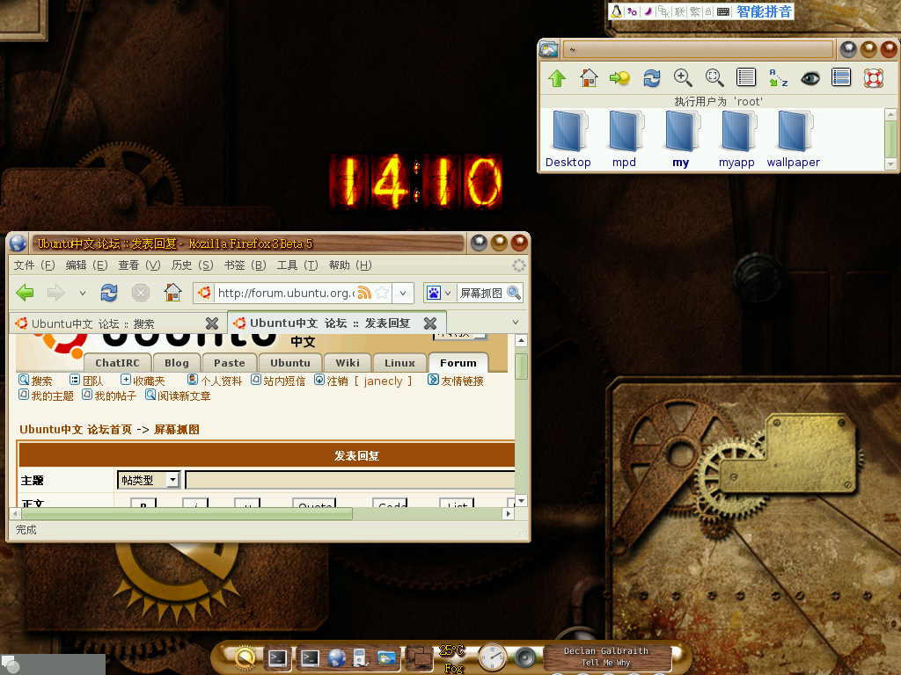Reload the current Firefox page
Image resolution: width=901 pixels, height=675 pixels.
point(109,293)
